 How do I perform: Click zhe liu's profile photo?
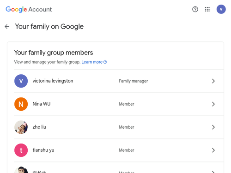21,127
